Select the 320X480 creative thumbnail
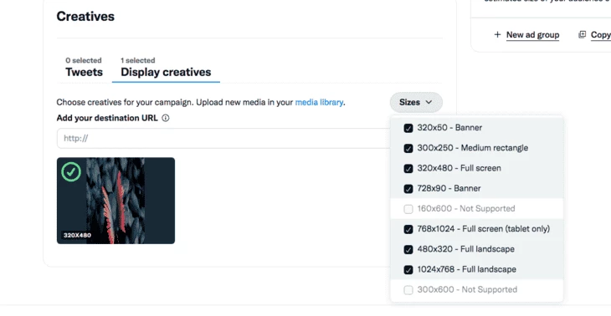This screenshot has height=316, width=611. tap(116, 201)
